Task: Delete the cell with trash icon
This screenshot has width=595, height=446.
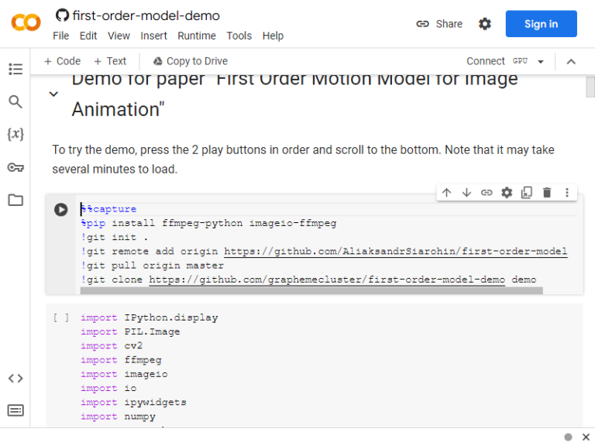Action: pos(547,193)
